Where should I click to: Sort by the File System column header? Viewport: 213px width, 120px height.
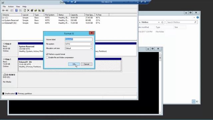tap(51, 15)
